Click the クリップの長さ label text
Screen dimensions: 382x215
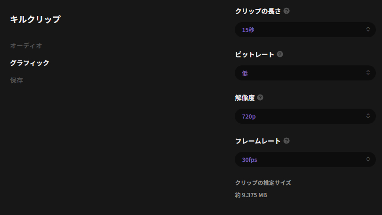[x=257, y=11]
